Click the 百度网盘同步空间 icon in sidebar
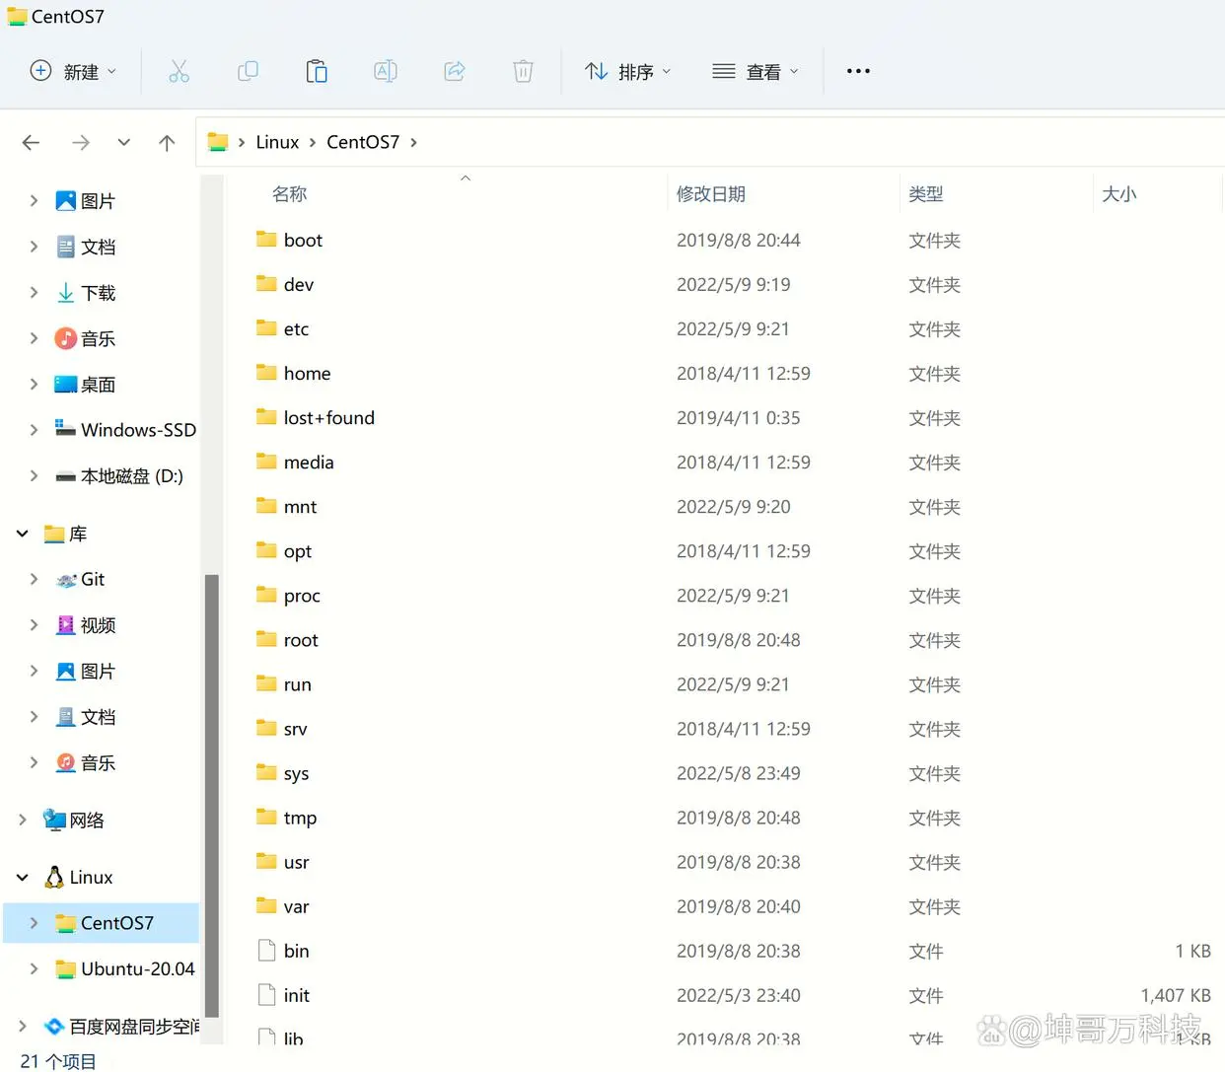1225x1072 pixels. coord(54,1027)
